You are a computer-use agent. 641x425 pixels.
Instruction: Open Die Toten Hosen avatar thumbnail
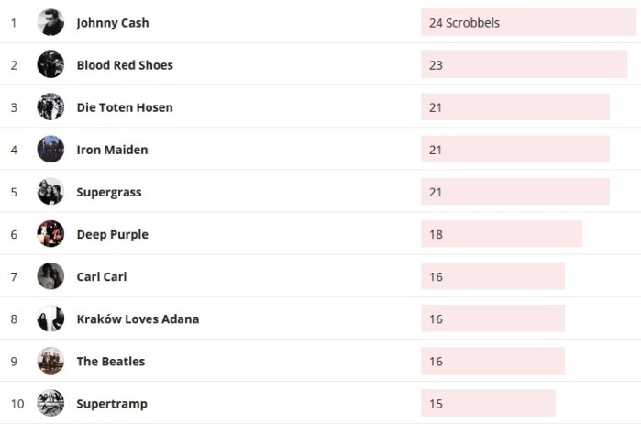click(x=50, y=106)
